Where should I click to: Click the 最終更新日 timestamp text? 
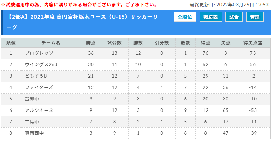[x=229, y=5]
